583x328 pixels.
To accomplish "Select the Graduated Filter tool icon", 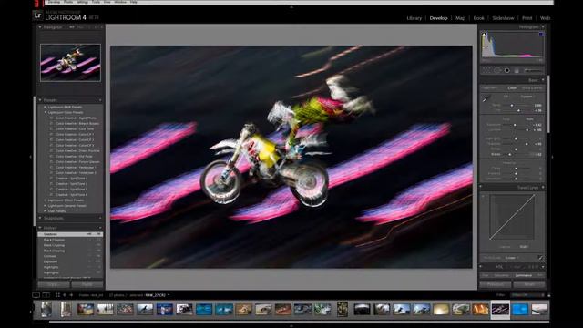I will [517, 70].
